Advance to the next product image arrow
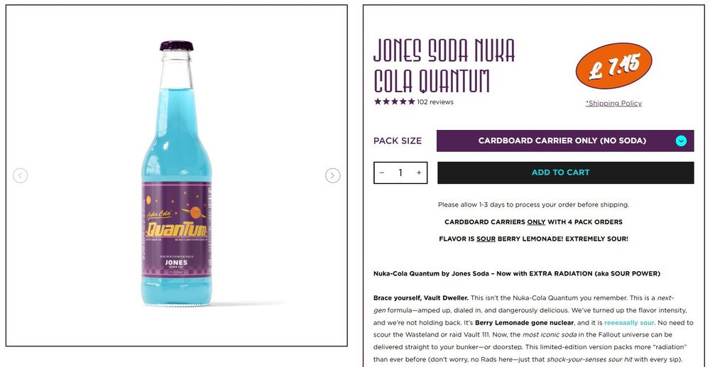 tap(333, 175)
